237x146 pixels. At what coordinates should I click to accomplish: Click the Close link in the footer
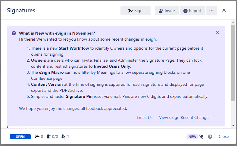pos(224,136)
